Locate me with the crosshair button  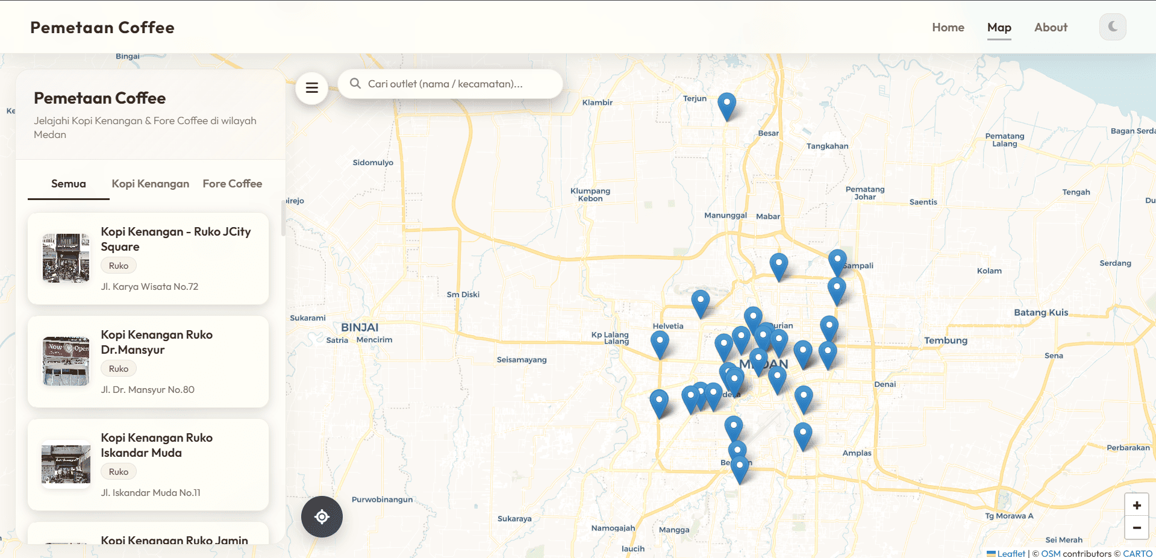[322, 516]
